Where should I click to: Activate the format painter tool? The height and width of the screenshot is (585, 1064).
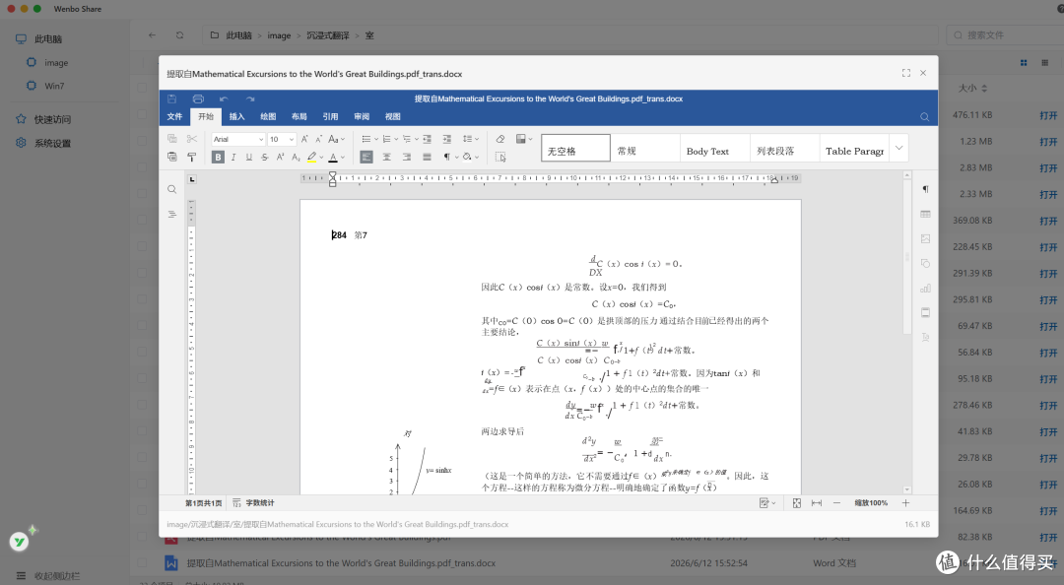(192, 157)
